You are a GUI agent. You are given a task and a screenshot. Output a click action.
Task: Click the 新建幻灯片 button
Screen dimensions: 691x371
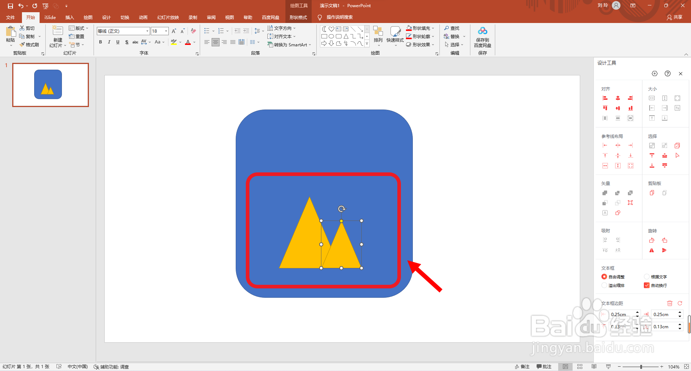coord(58,36)
